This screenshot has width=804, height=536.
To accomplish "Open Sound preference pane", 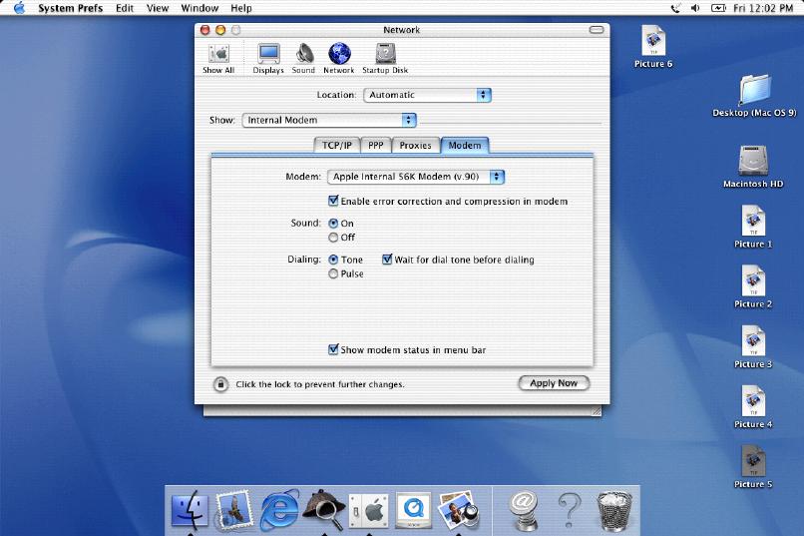I will point(303,59).
